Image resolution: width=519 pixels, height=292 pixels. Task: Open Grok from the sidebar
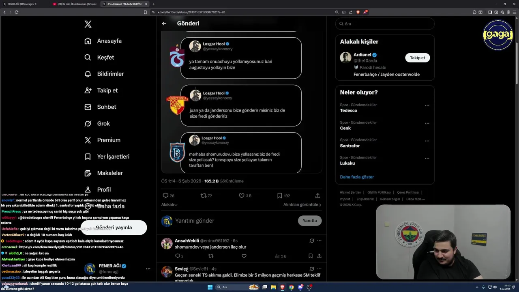coord(97,124)
